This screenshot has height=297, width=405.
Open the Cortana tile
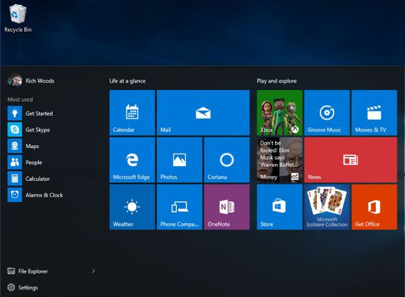(227, 160)
